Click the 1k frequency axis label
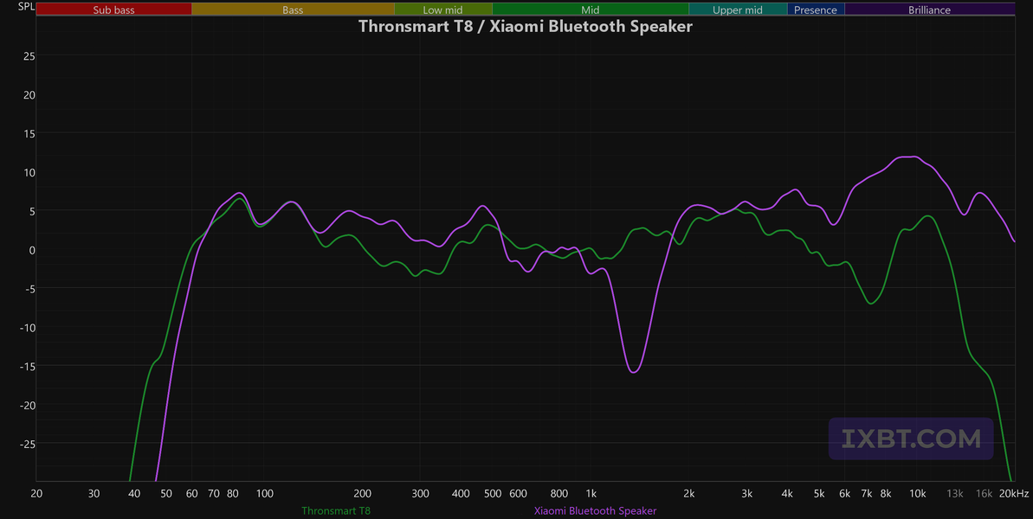This screenshot has height=519, width=1033. [591, 493]
